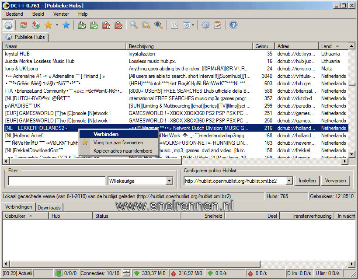Click the slots icon beside Connecties
The height and width of the screenshot is (279, 358).
pyautogui.click(x=126, y=273)
